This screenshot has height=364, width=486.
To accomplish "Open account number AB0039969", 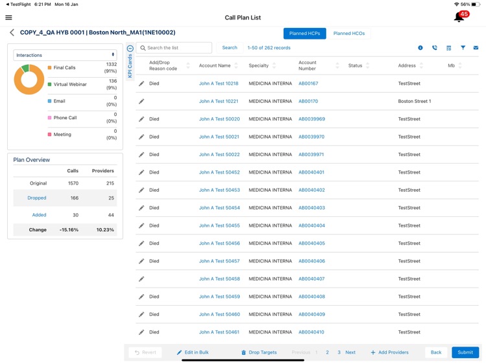I will tap(312, 119).
